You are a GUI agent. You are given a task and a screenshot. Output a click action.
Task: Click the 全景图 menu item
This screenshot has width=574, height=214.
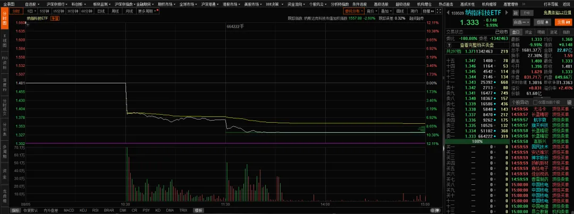(x=9, y=4)
